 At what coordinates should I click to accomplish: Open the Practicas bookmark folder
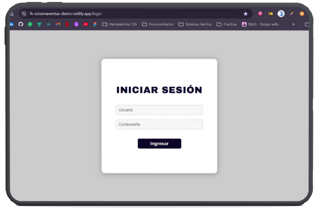(227, 24)
